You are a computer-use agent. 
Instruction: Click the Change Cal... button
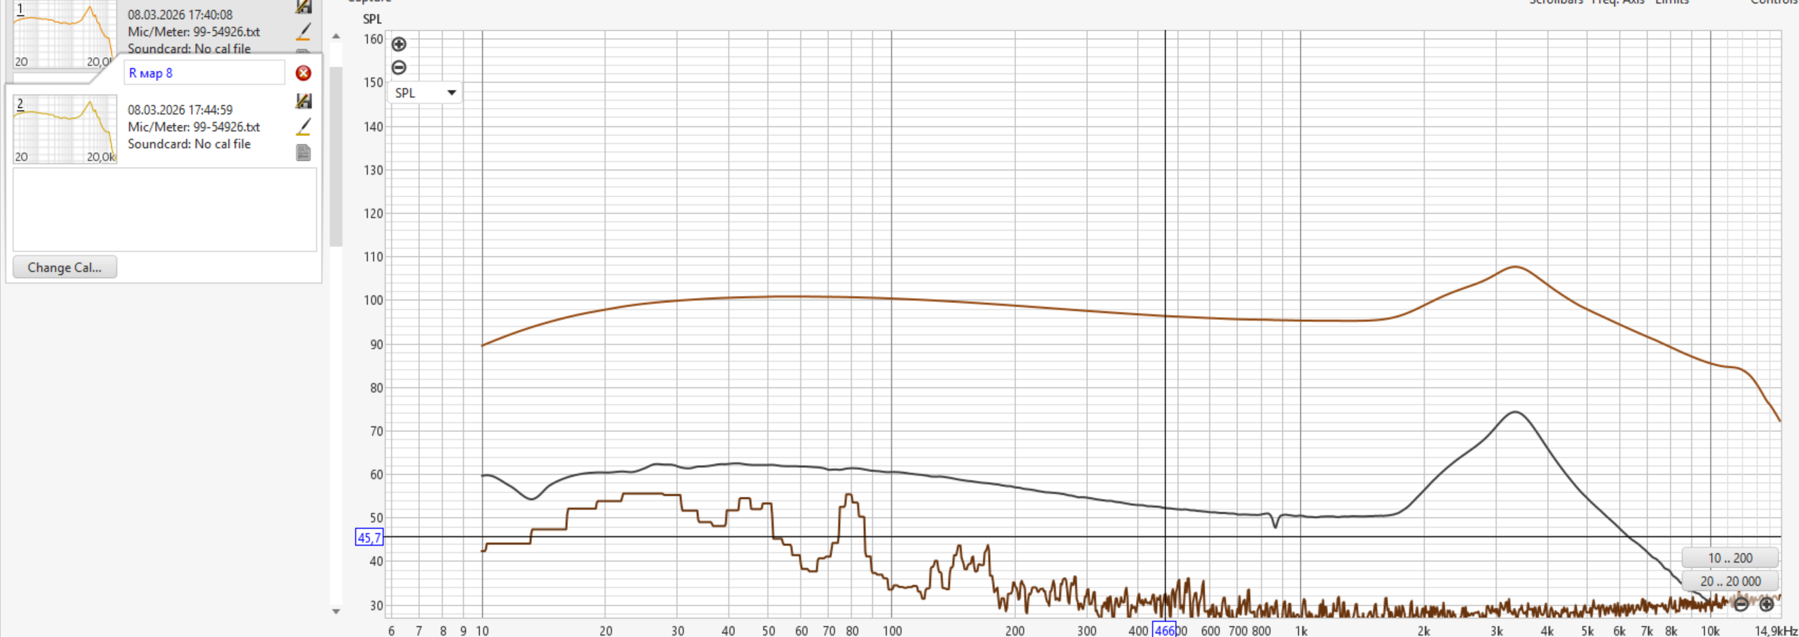pos(65,267)
